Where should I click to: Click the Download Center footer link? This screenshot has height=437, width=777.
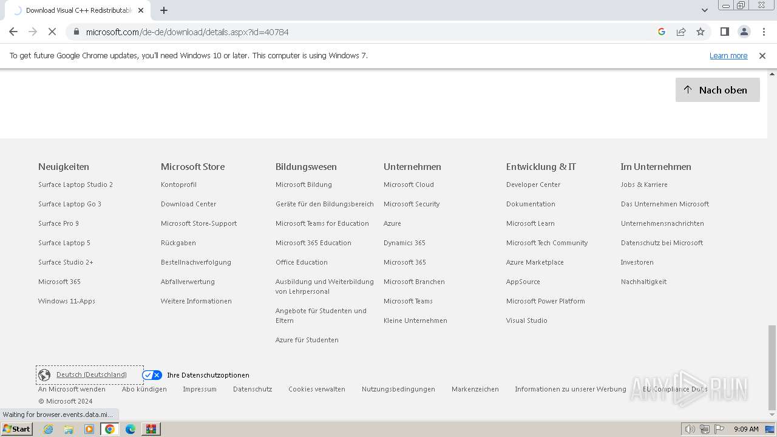pyautogui.click(x=188, y=204)
